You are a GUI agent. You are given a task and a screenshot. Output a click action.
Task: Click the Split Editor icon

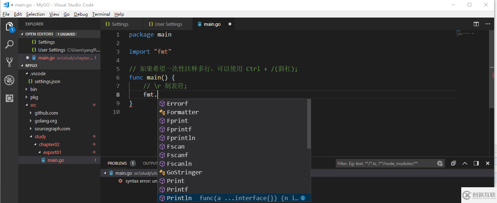click(x=476, y=24)
